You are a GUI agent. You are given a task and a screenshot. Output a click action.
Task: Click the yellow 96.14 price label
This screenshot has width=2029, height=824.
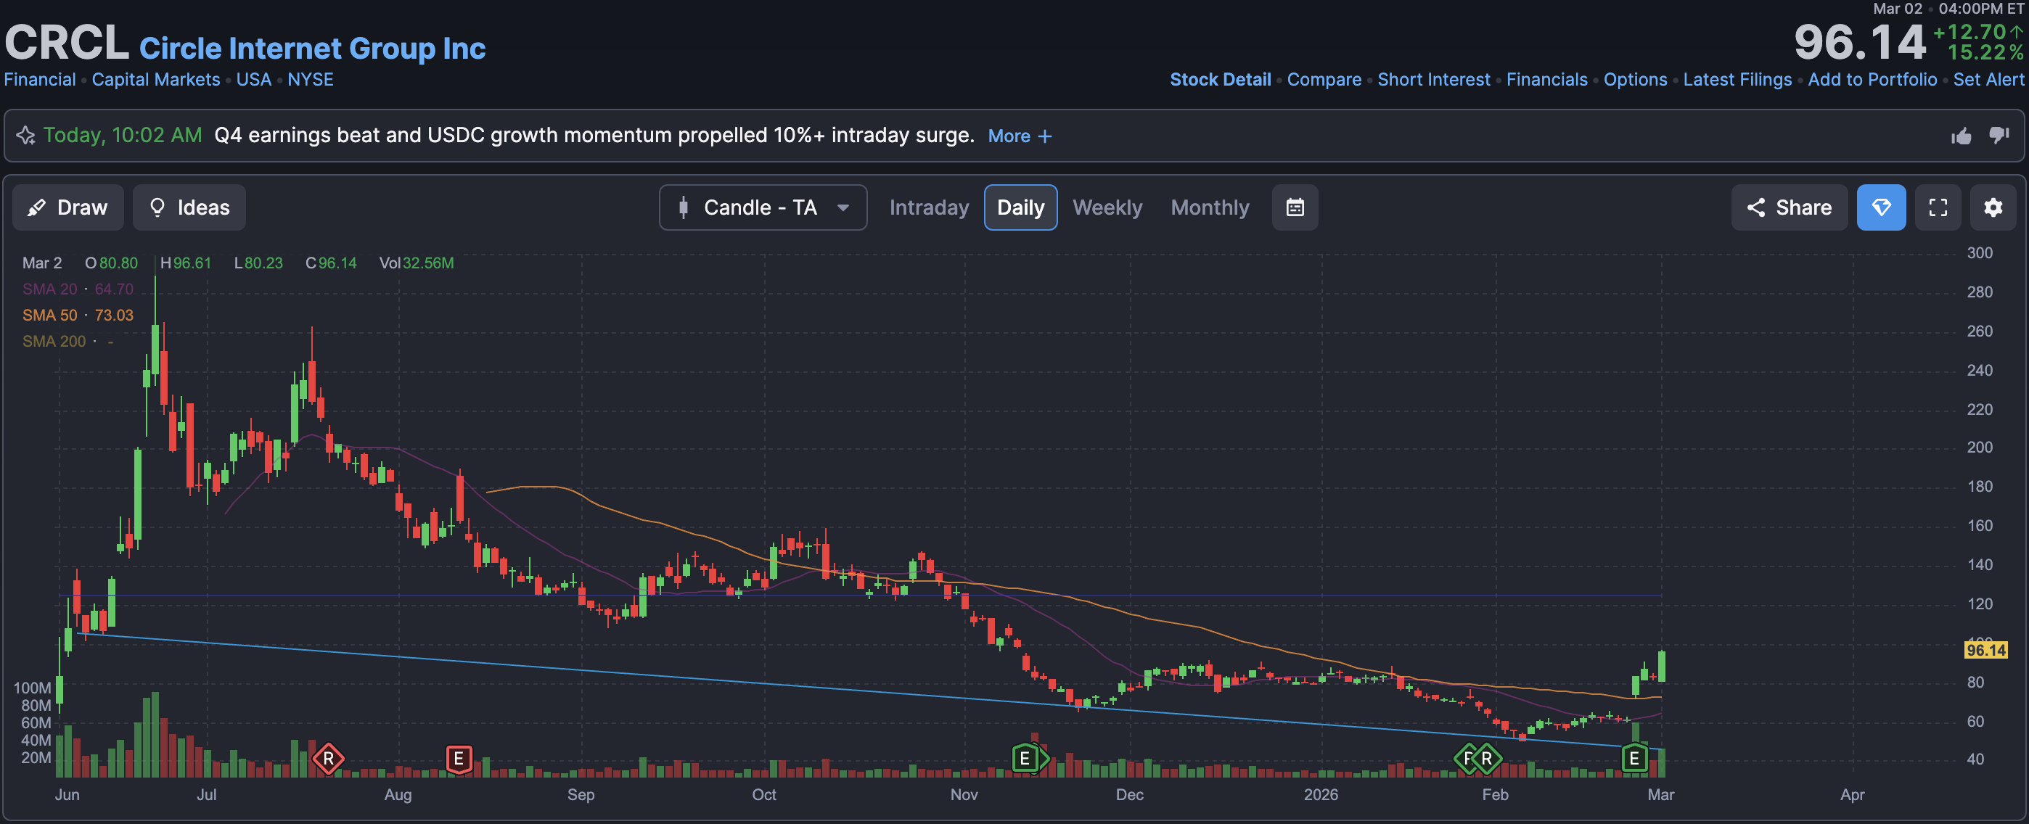(x=1985, y=650)
